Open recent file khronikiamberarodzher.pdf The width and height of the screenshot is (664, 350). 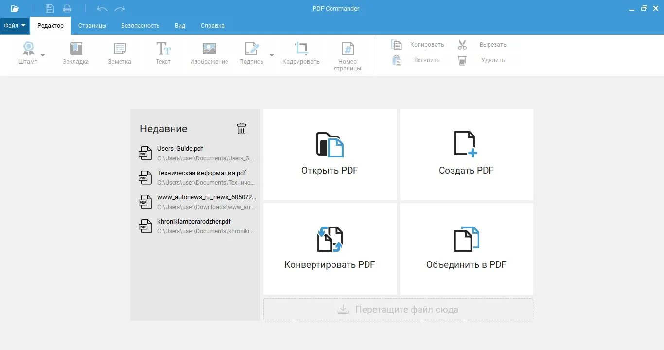tap(196, 226)
